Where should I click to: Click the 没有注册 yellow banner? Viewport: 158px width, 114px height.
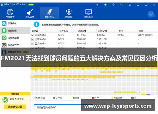[15, 94]
